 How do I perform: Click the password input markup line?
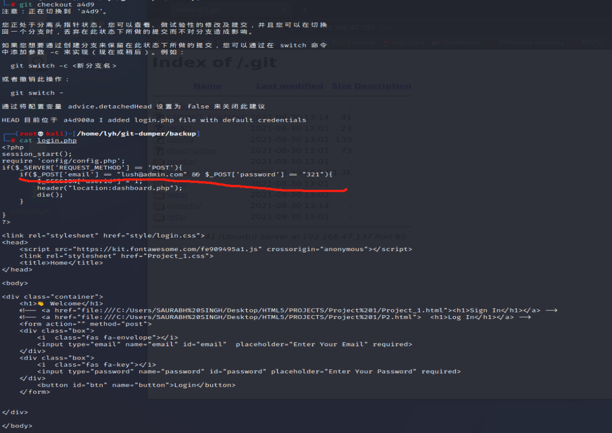tap(249, 372)
